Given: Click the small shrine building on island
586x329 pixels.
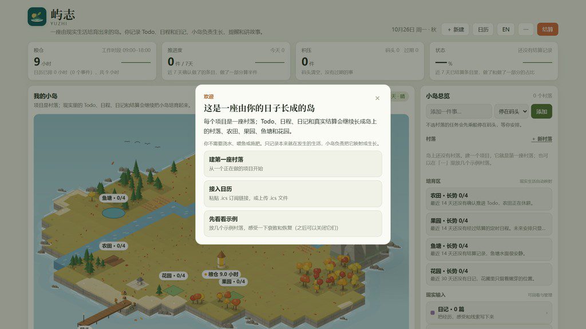Looking at the screenshot, I should coord(140,281).
